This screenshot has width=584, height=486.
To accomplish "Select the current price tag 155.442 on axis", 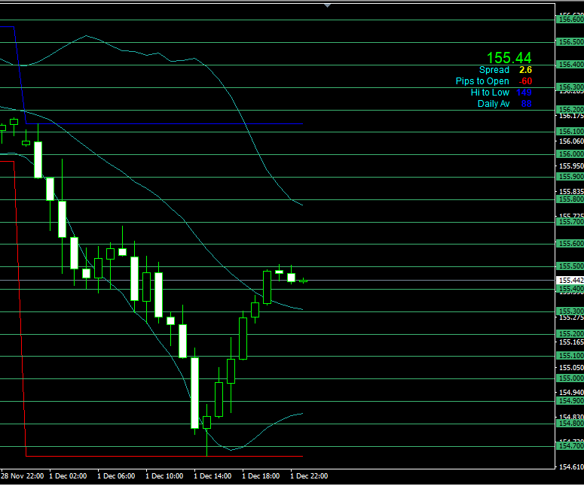I will (x=570, y=280).
